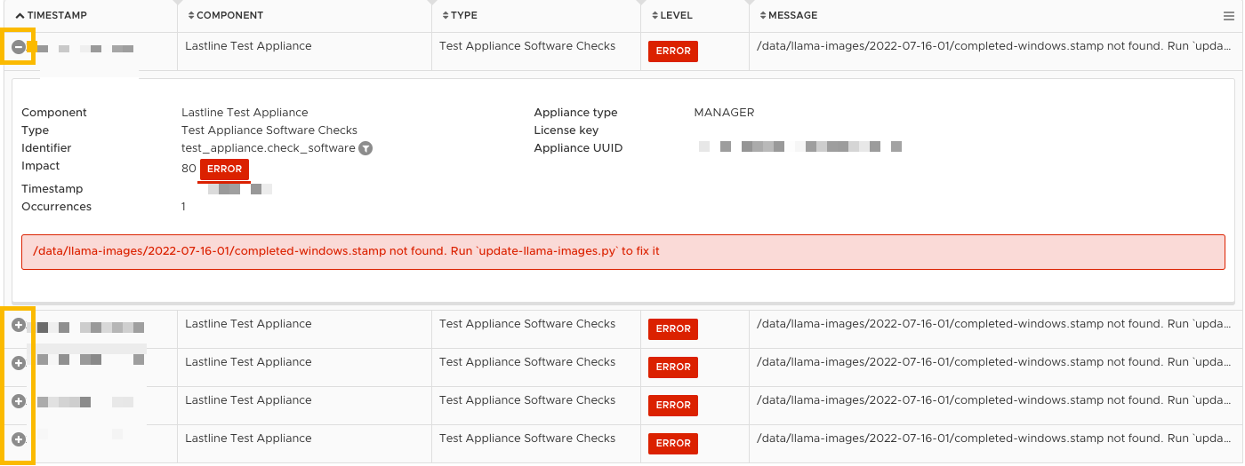Click the Identifier label in details

point(46,148)
